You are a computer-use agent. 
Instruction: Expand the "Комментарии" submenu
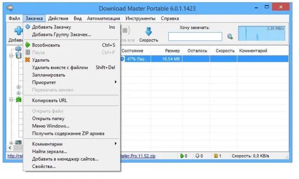[72, 144]
